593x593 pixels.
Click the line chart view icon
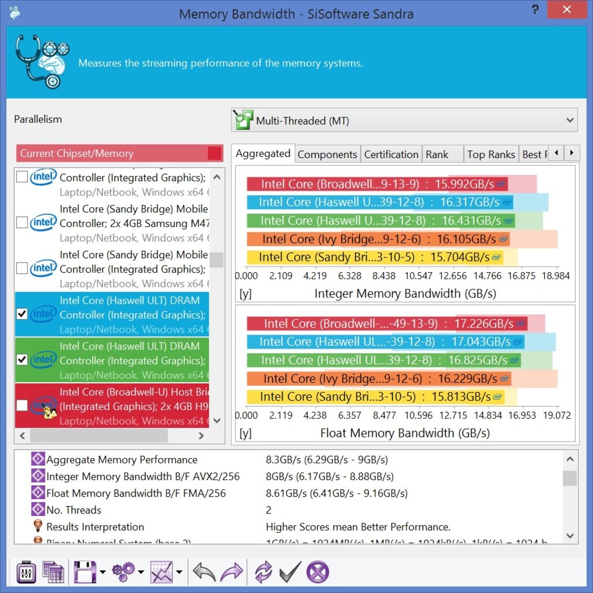pos(162,572)
